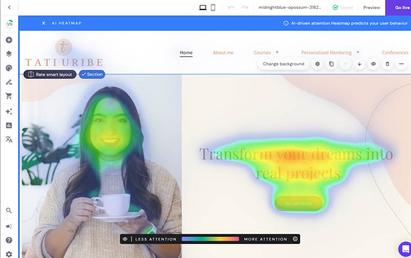Open the pencil edit tool in sidebar
Screen dimensions: 411x258
pyautogui.click(x=9, y=82)
